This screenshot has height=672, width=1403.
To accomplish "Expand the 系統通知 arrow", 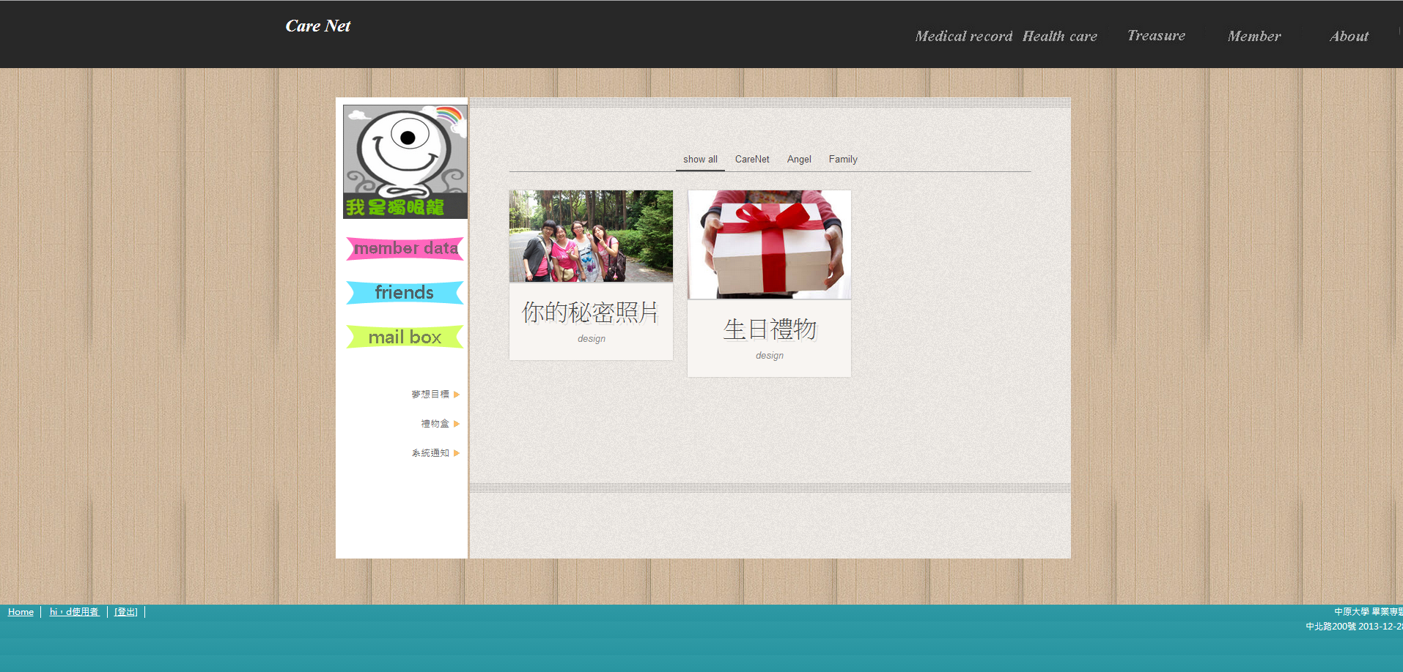I will point(456,453).
